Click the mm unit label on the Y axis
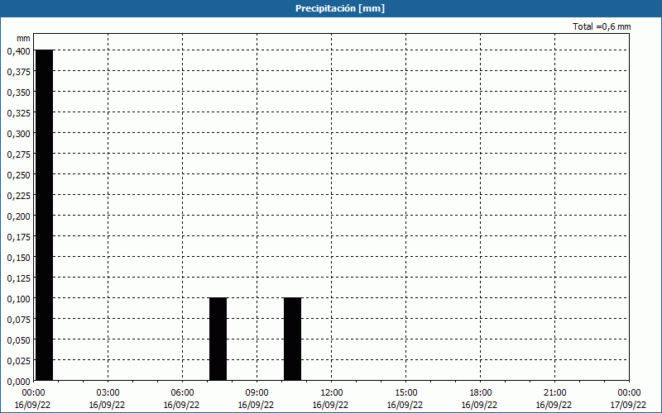The width and height of the screenshot is (662, 413). coord(24,38)
